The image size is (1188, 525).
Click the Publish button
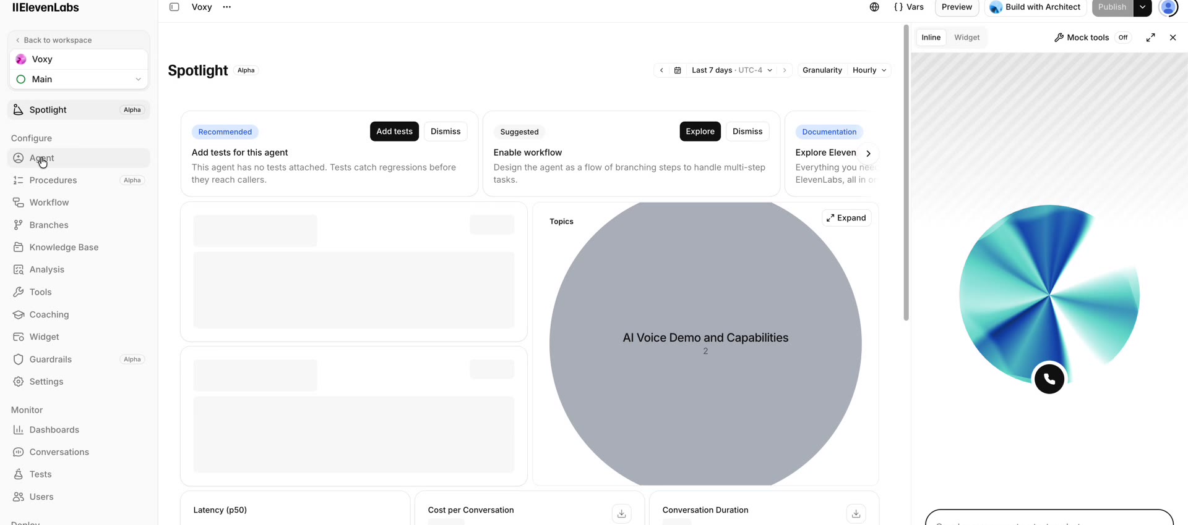(1113, 7)
